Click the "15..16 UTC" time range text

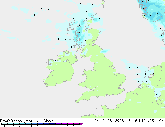point(136,121)
